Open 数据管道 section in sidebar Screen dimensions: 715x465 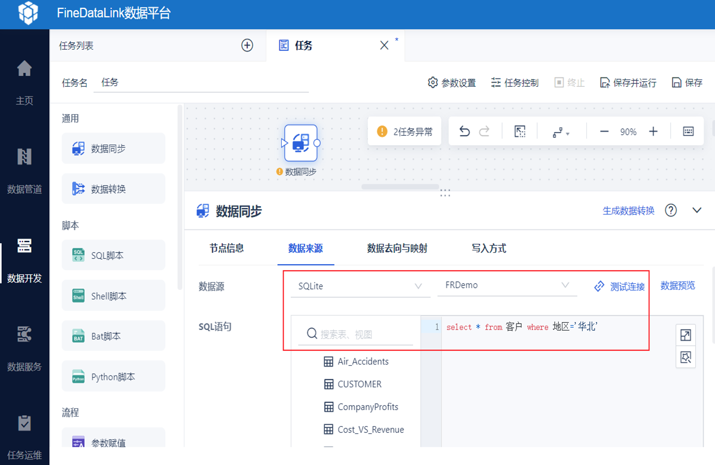(x=24, y=170)
